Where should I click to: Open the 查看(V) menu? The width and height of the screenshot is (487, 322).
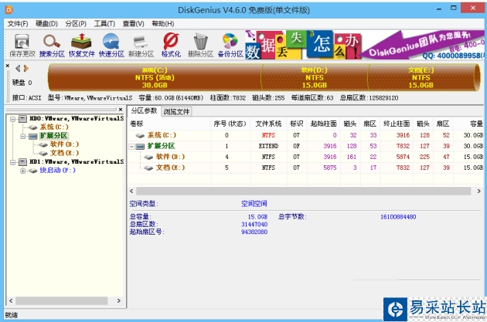point(133,24)
